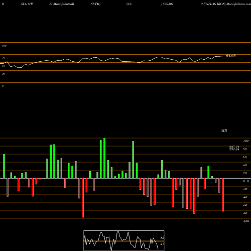
Task: Select the MR panel title label
Action: tap(224, 131)
